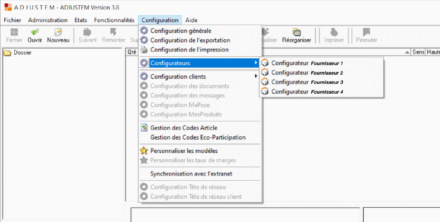Open the Etats menu
440x222 pixels.
coord(81,20)
